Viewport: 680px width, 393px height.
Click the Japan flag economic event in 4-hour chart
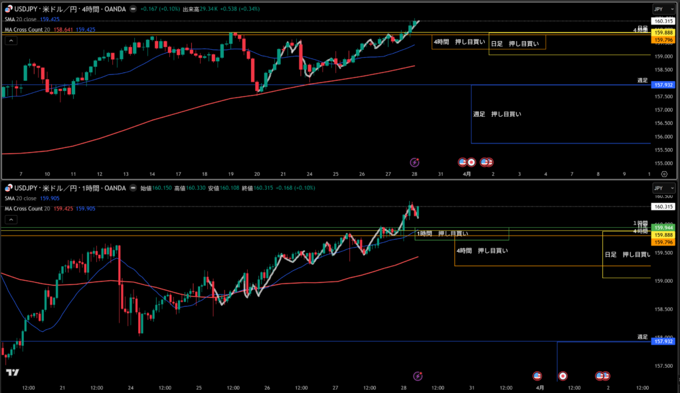[x=471, y=162]
